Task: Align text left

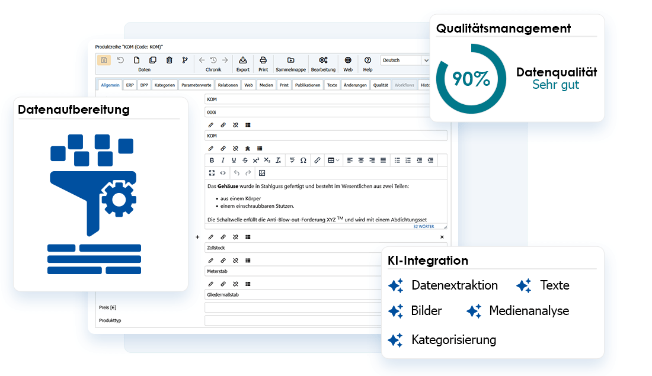Action: [x=350, y=160]
